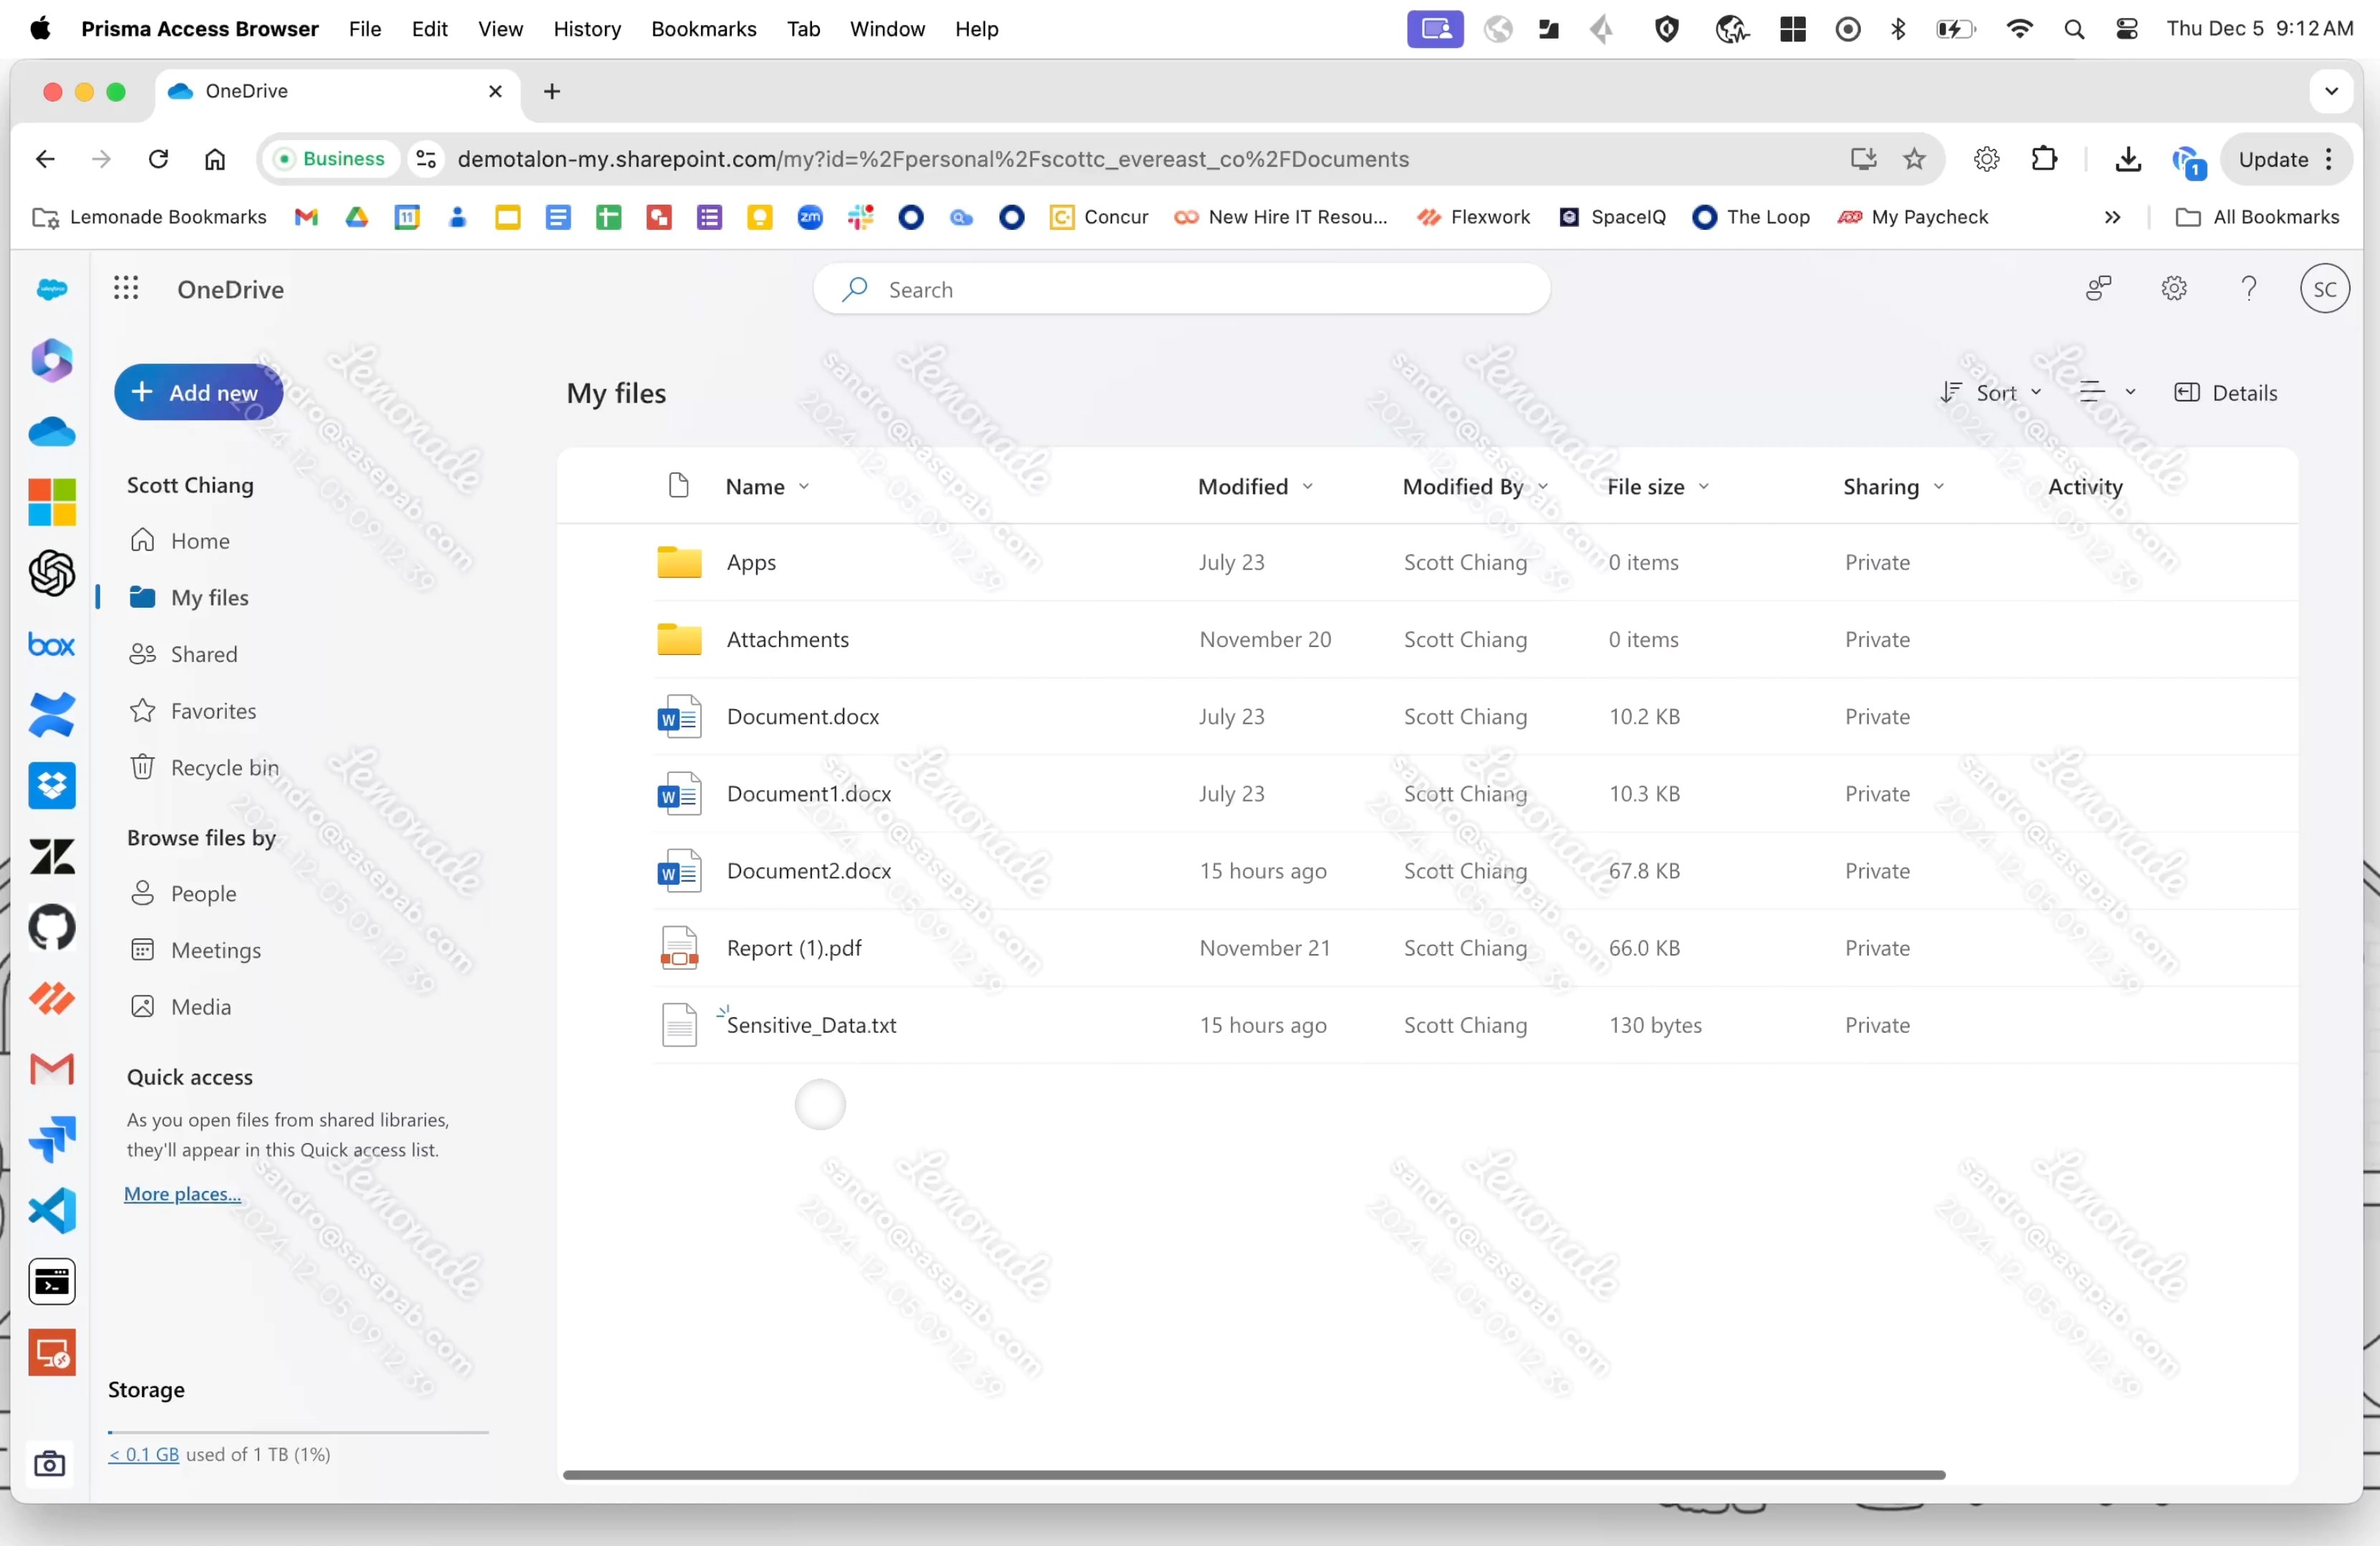Open the view layout options dropdown
This screenshot has height=1546, width=2380.
click(2106, 393)
